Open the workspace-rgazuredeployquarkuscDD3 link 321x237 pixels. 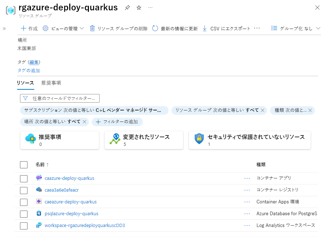pos(85,226)
